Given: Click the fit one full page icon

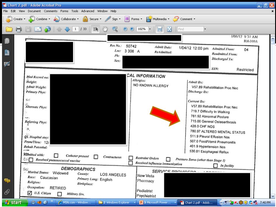Looking at the screenshot, I should click(169, 29).
